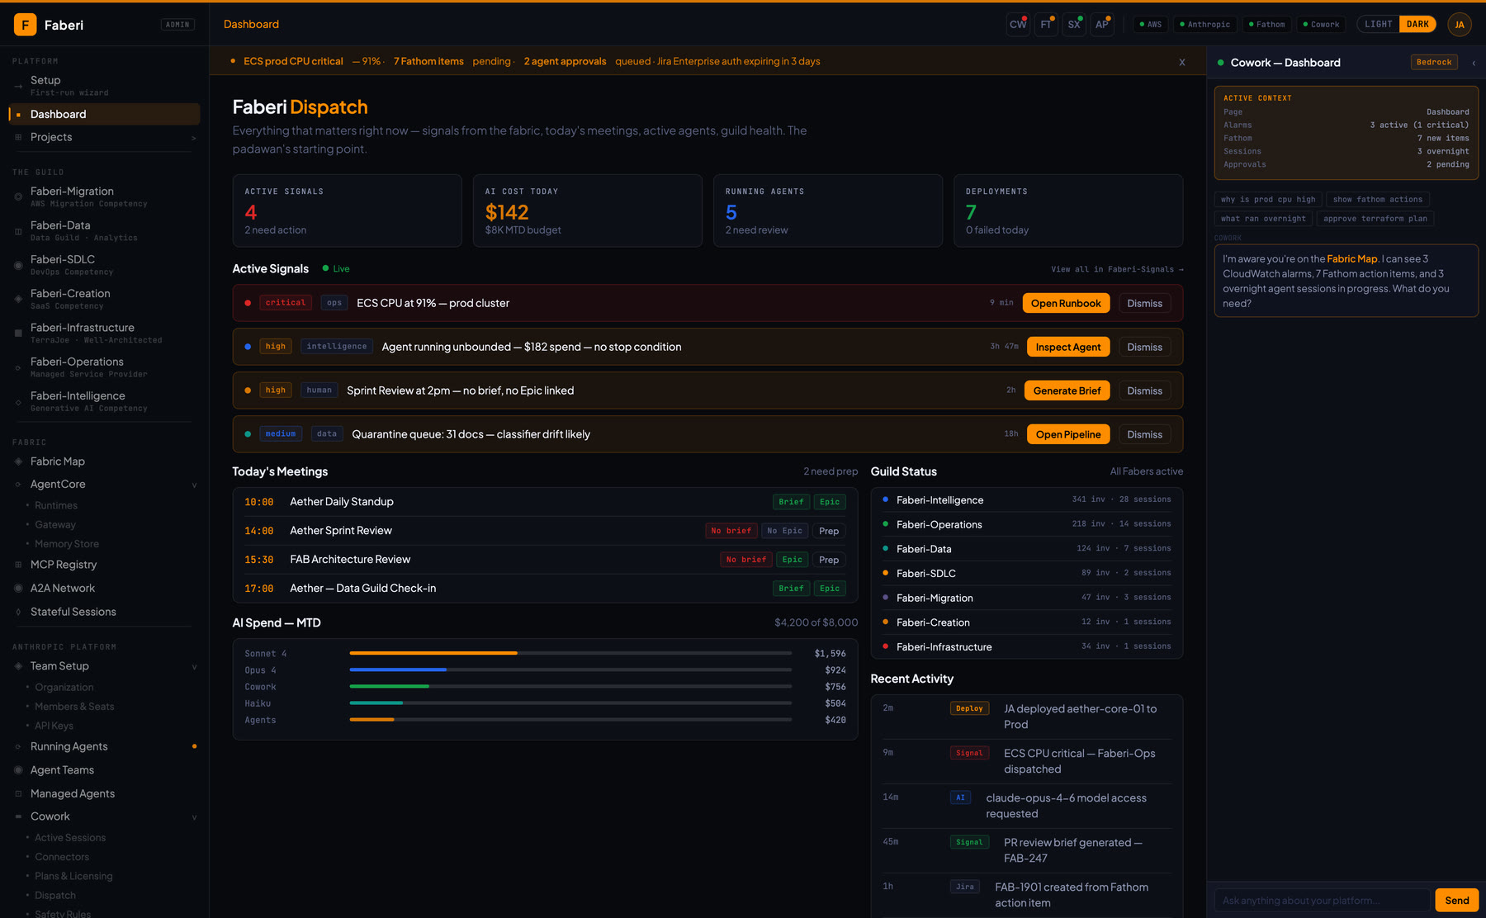
Task: Toggle the AWS connection status pill
Action: click(1150, 25)
